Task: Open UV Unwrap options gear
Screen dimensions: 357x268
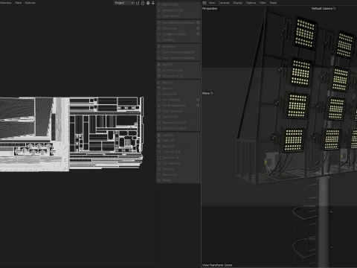Action: 198,28
